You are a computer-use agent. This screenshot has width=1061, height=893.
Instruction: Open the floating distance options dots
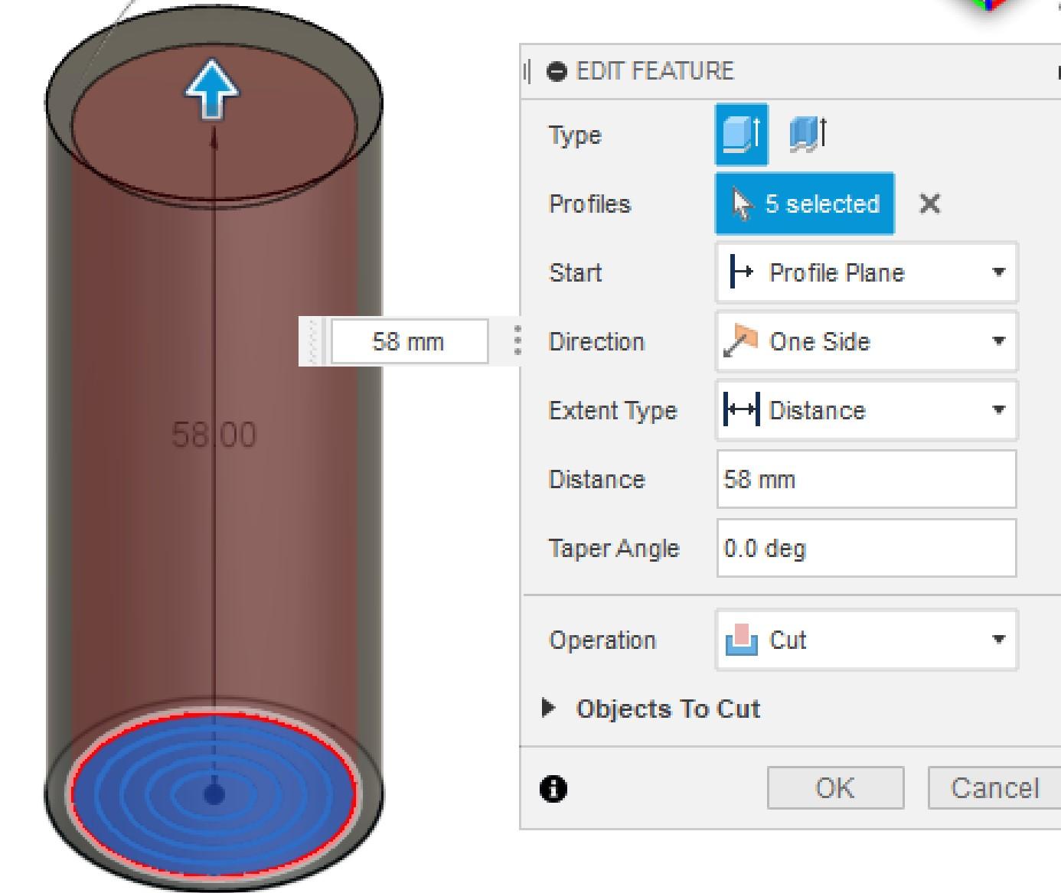(x=518, y=341)
